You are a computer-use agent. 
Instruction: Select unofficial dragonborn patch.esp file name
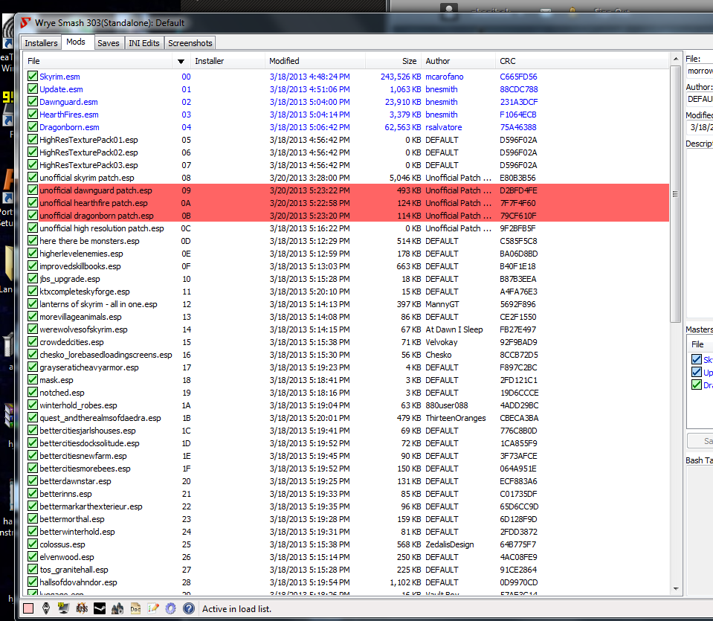point(97,216)
